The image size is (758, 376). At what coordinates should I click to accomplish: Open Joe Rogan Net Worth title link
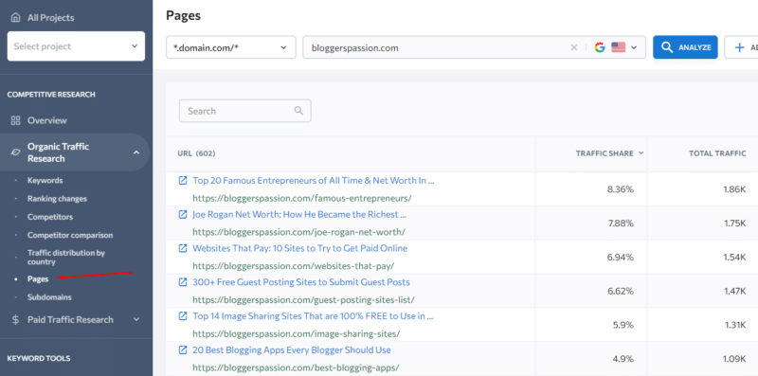(299, 214)
